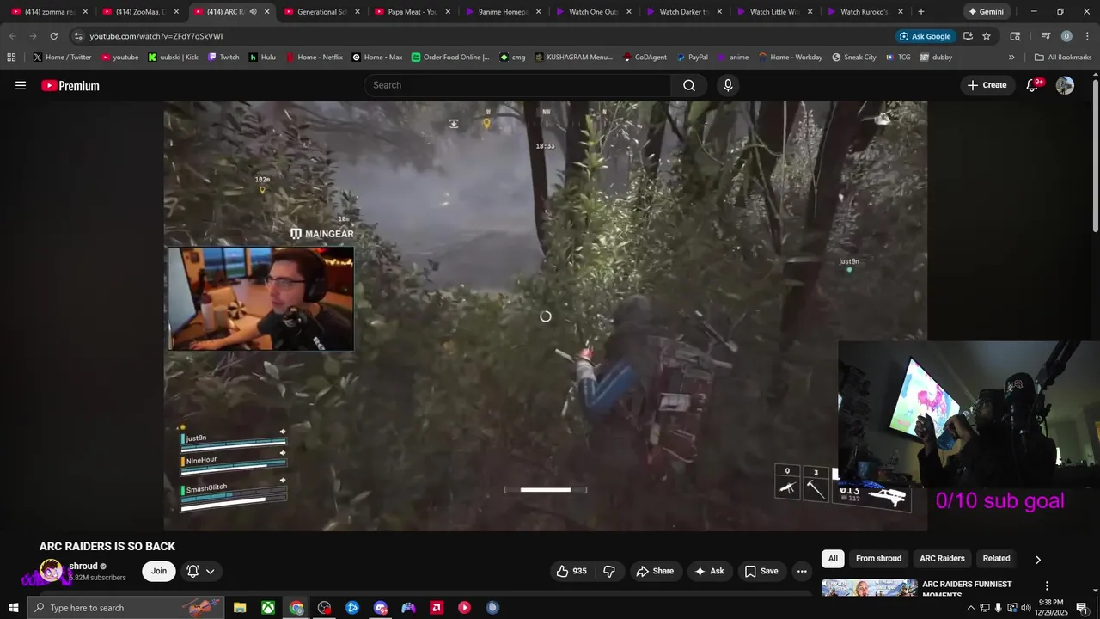
Task: Switch to the ZooMaa YouTube tab
Action: click(x=140, y=12)
